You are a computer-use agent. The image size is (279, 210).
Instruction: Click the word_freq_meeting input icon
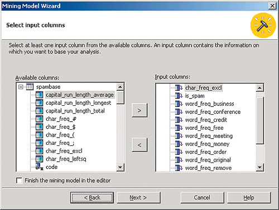(179, 136)
